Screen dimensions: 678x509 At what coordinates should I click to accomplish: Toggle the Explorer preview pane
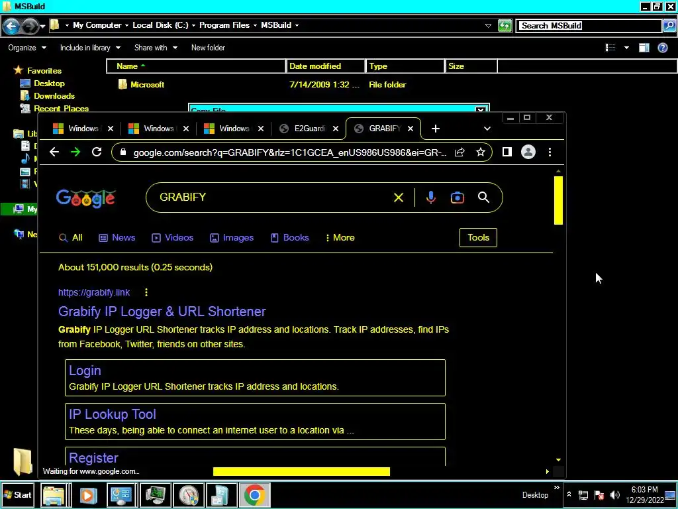coord(644,48)
